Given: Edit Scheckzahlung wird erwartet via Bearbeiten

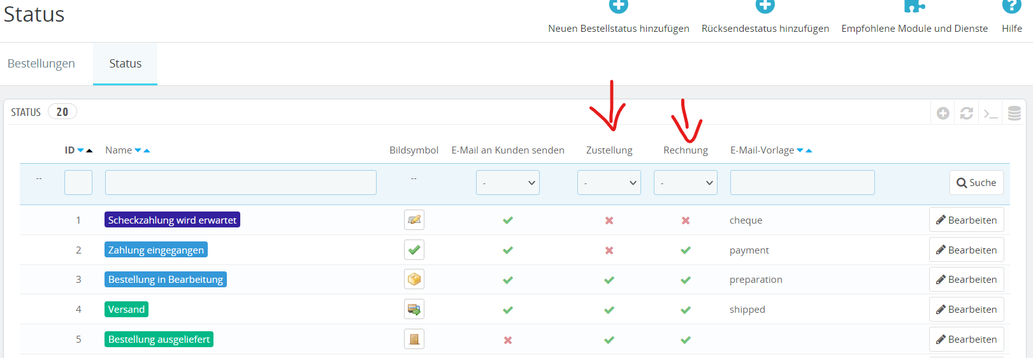Looking at the screenshot, I should pos(967,220).
